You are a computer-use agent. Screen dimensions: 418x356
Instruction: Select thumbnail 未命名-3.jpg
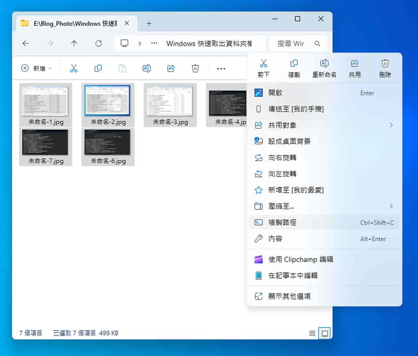point(170,105)
